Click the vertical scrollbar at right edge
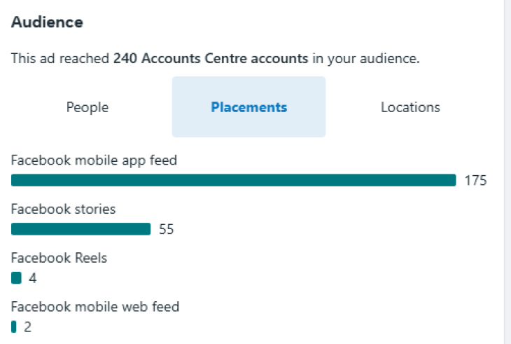511x344 pixels. [507, 172]
